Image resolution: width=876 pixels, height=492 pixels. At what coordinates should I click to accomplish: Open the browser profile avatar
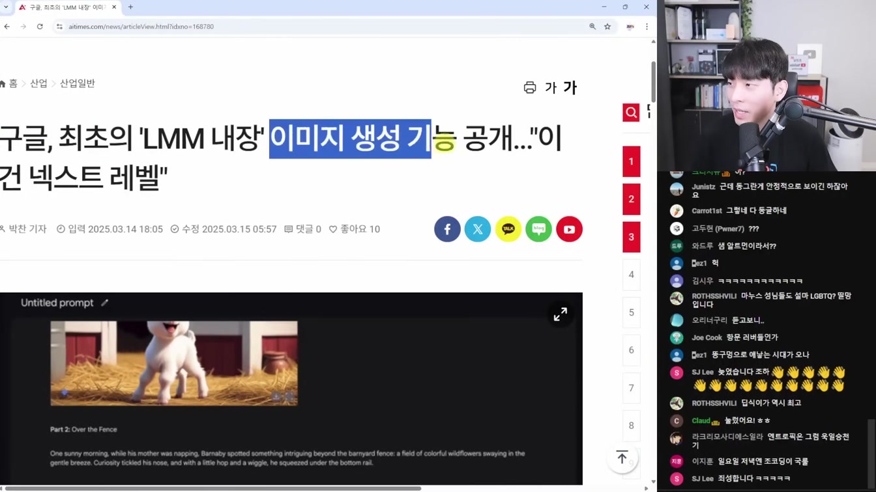(630, 27)
